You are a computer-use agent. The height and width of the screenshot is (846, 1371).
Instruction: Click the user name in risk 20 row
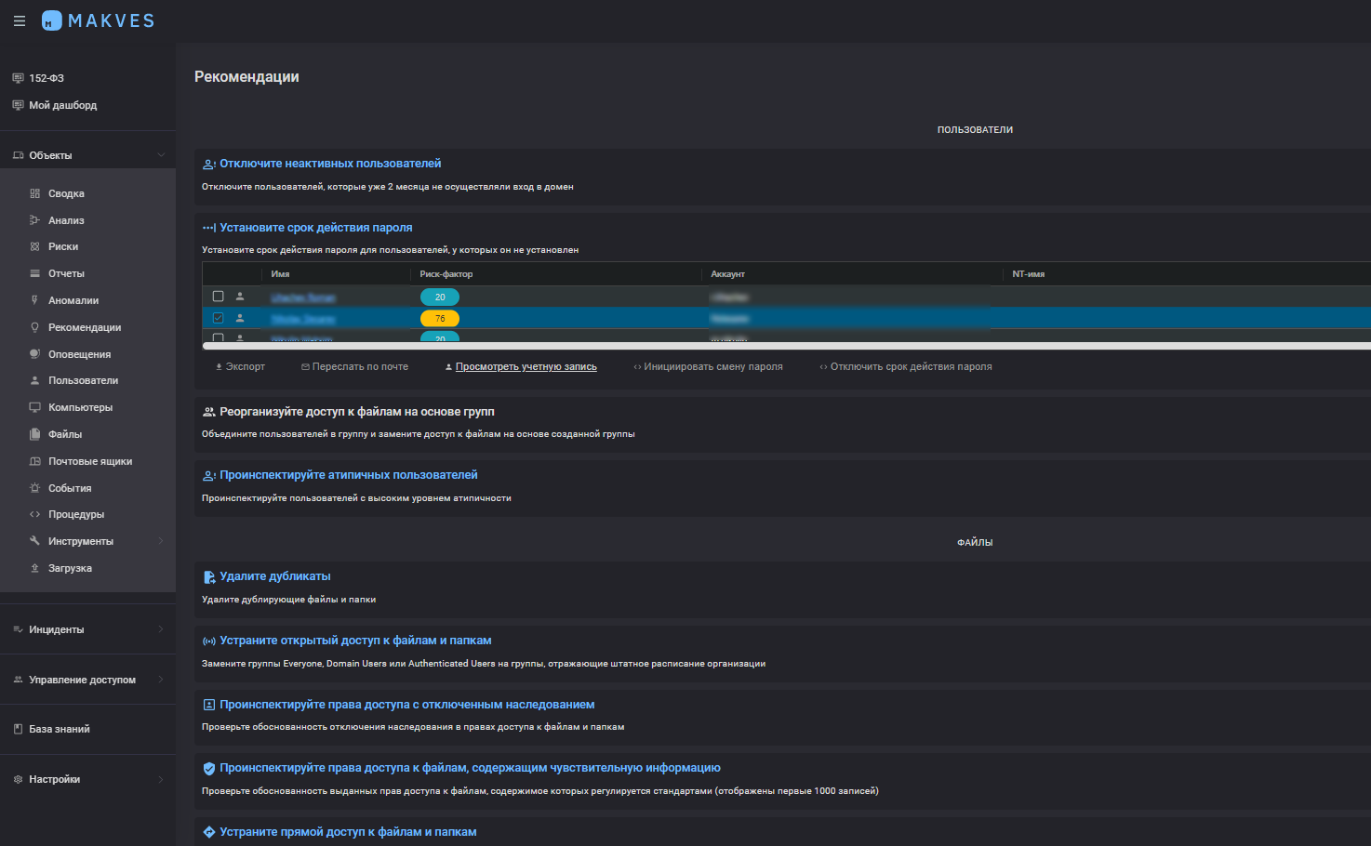303,297
